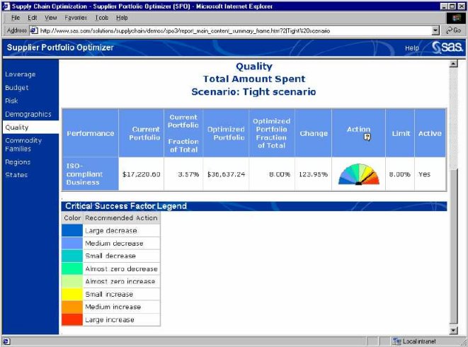Image resolution: width=468 pixels, height=347 pixels.
Task: Click the ISO-compliant Business row header
Action: point(90,174)
